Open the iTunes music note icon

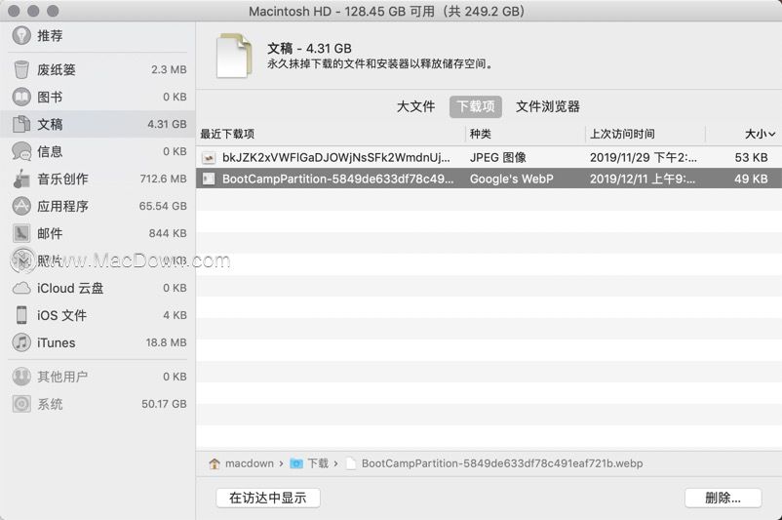(x=21, y=342)
